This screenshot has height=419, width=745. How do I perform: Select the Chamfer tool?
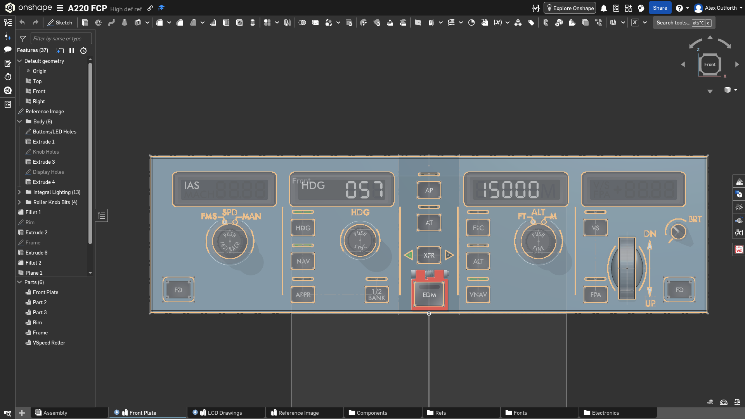click(x=180, y=23)
